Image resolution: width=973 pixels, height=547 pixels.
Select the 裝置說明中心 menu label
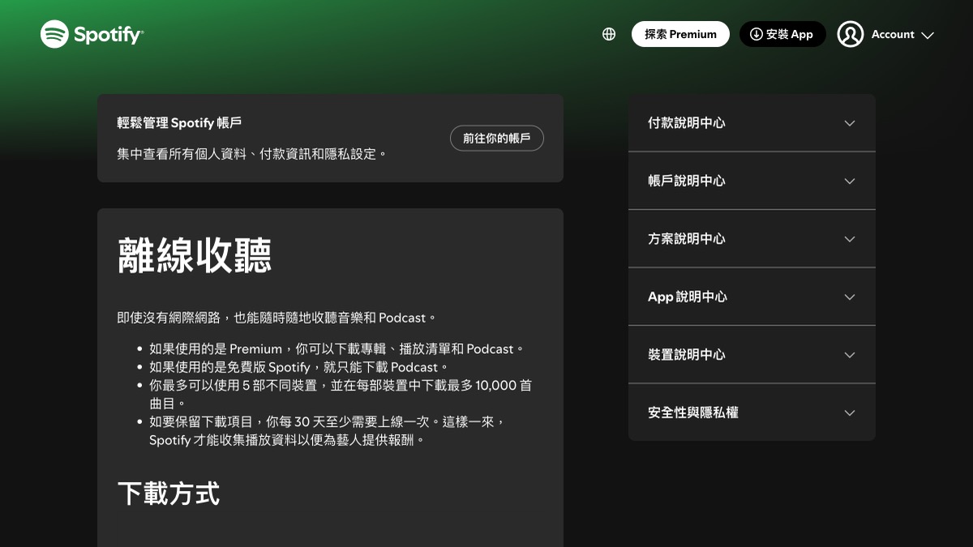click(x=686, y=355)
